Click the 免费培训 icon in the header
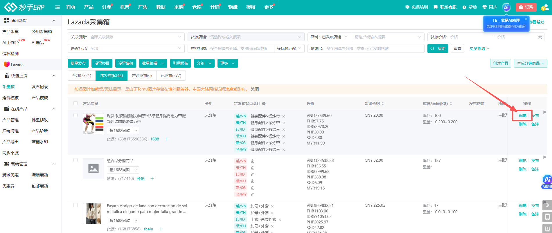 (x=407, y=7)
